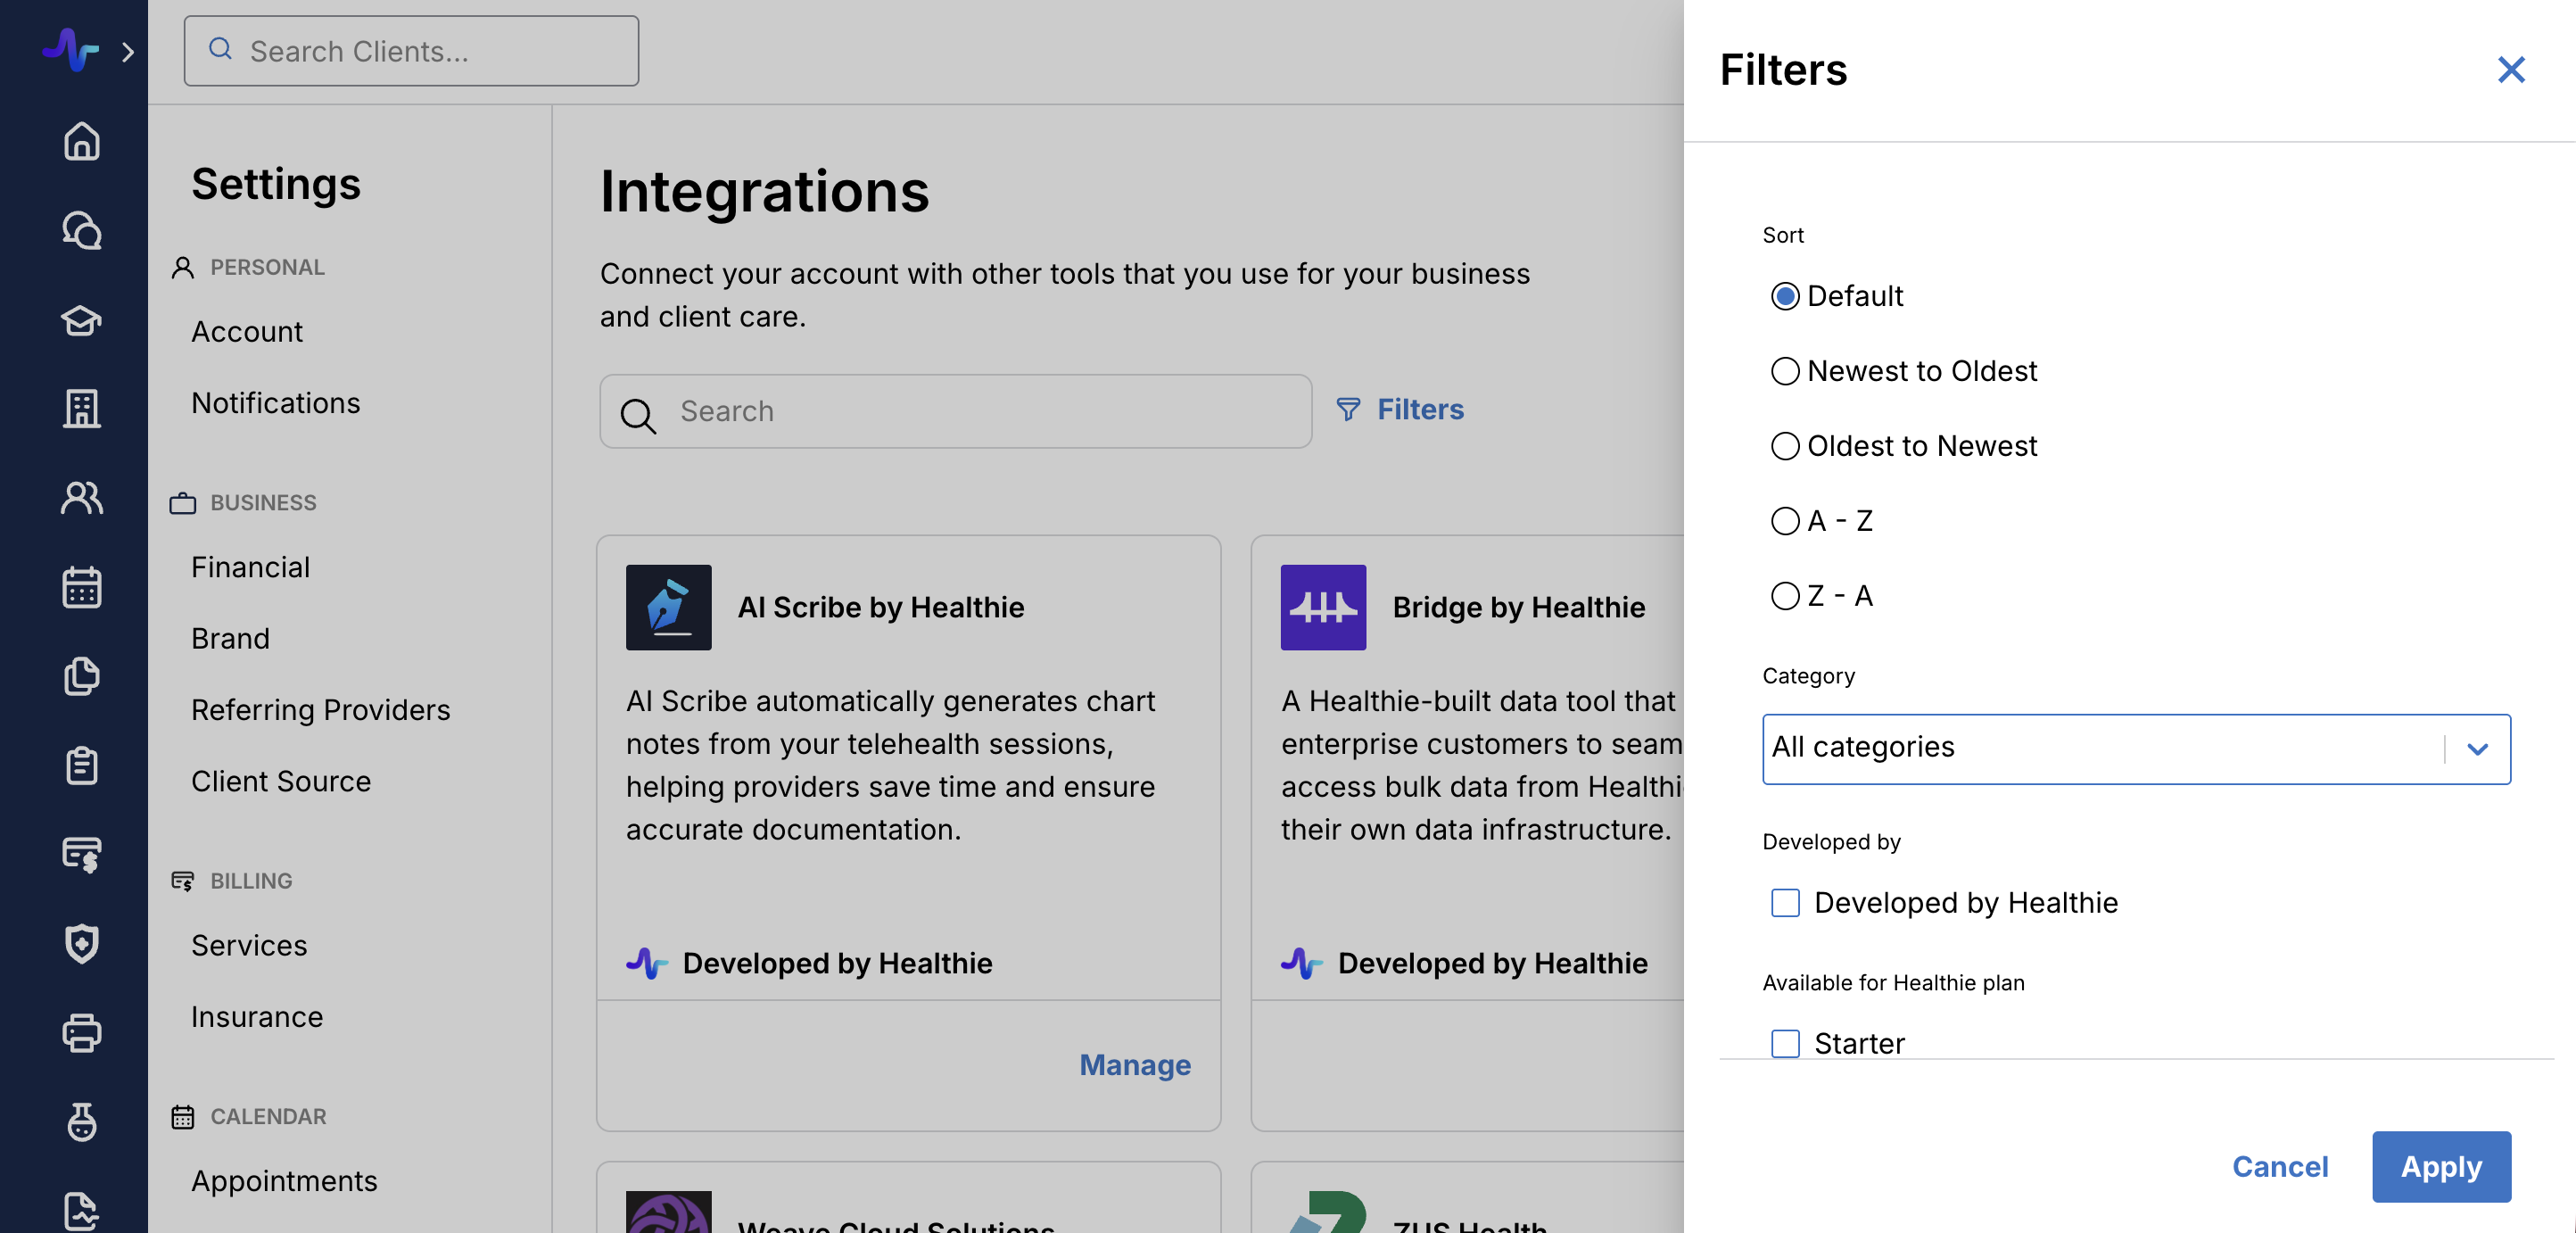2576x1233 pixels.
Task: Click the Search Clients input field
Action: (411, 51)
